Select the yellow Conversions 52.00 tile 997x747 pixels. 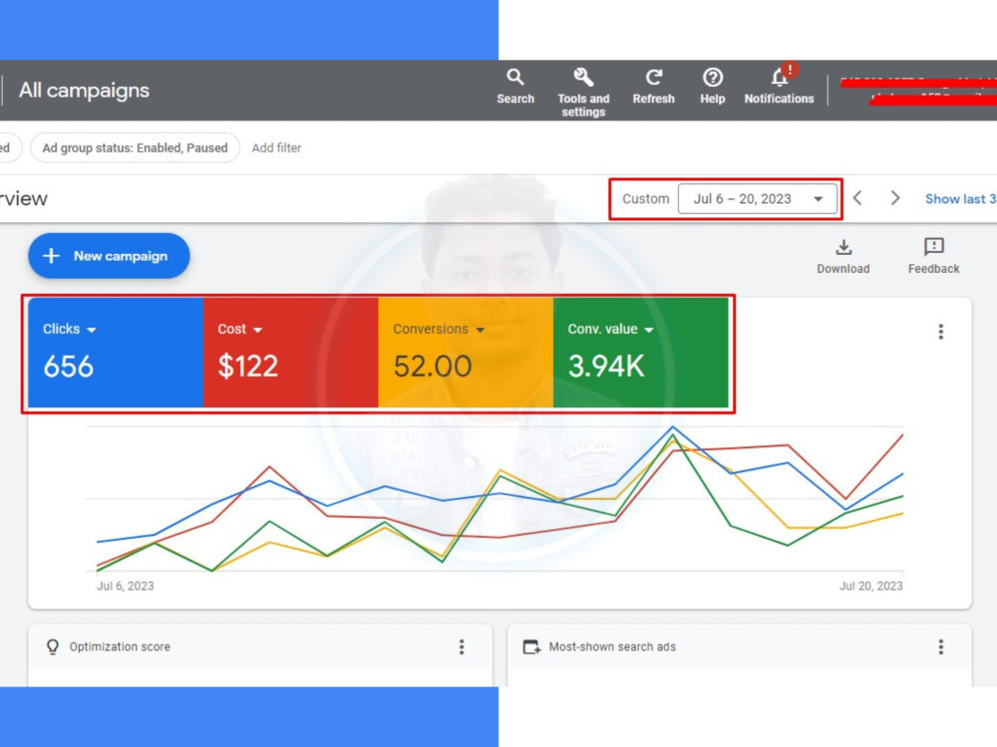tap(466, 353)
